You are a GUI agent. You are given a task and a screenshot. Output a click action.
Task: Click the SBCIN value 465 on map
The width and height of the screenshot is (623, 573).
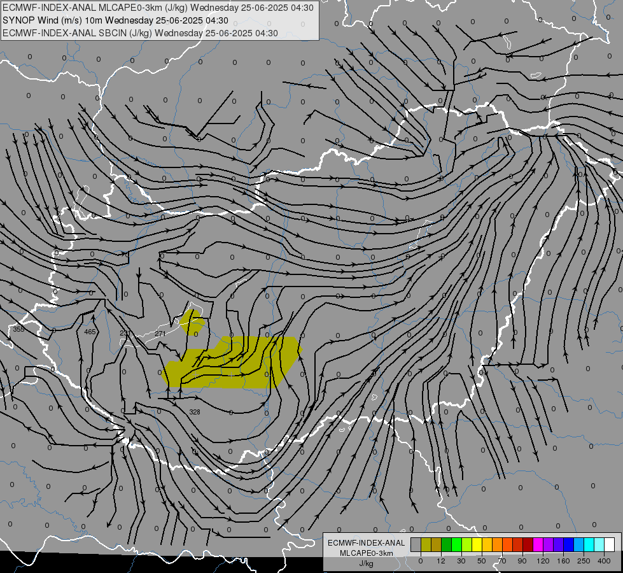90,332
